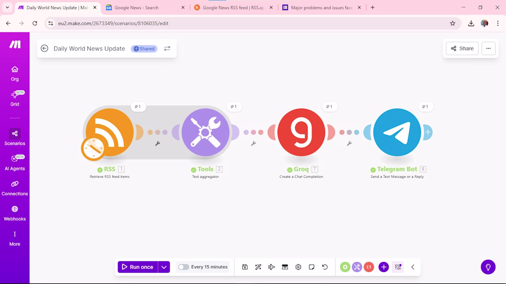Open browser profile avatar

(x=484, y=23)
